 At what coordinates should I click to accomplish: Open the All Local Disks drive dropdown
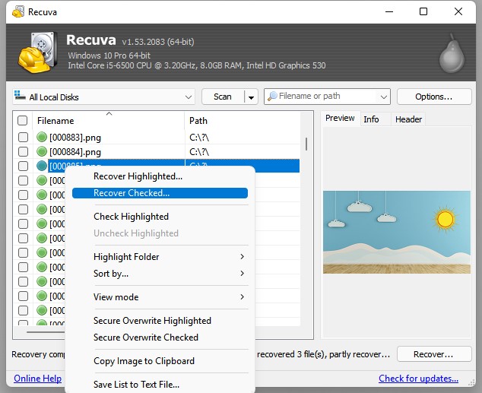(189, 97)
